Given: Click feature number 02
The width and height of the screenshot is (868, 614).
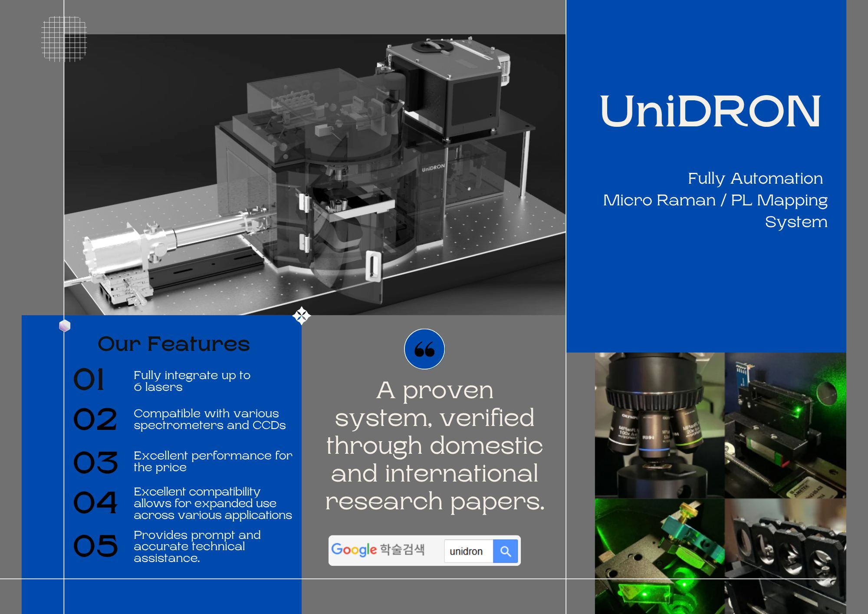Looking at the screenshot, I should click(x=95, y=419).
